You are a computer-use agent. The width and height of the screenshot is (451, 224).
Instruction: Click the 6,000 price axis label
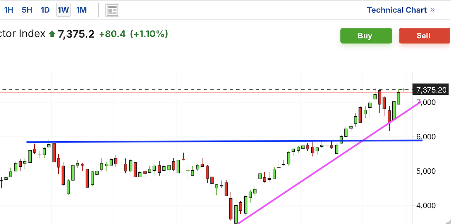click(x=426, y=137)
